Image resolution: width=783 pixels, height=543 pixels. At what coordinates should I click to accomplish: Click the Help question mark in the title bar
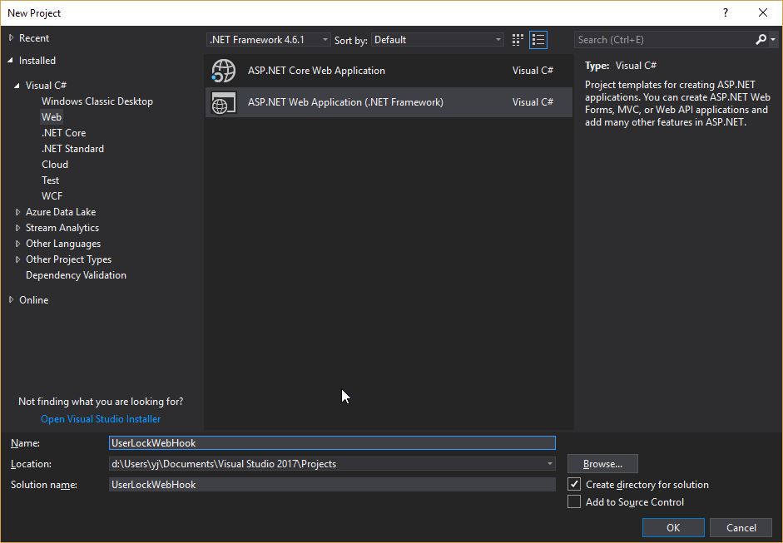tap(725, 12)
